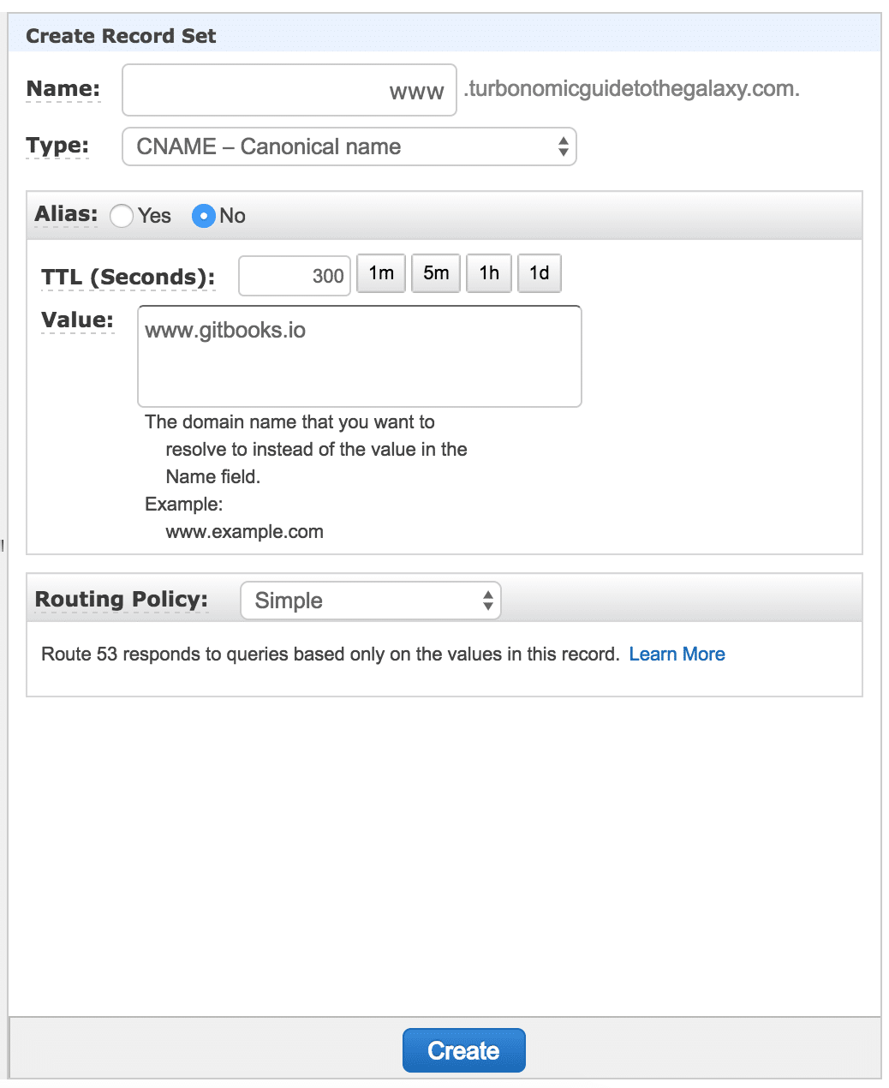The height and width of the screenshot is (1088, 889).
Task: Click the Value: help label
Action: tap(77, 320)
